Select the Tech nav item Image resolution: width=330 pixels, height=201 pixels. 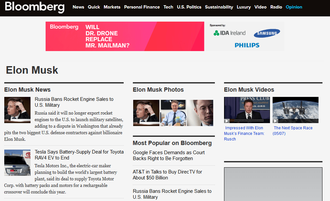tap(168, 7)
